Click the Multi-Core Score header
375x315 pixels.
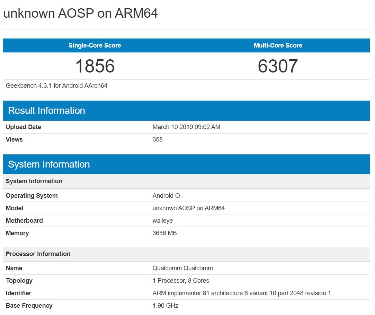click(x=278, y=45)
